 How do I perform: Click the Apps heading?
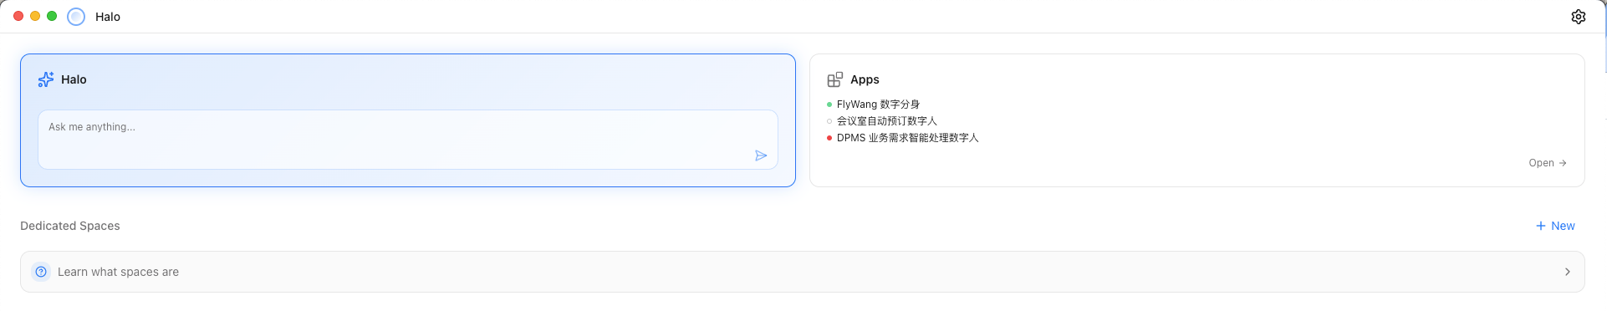pyautogui.click(x=865, y=79)
